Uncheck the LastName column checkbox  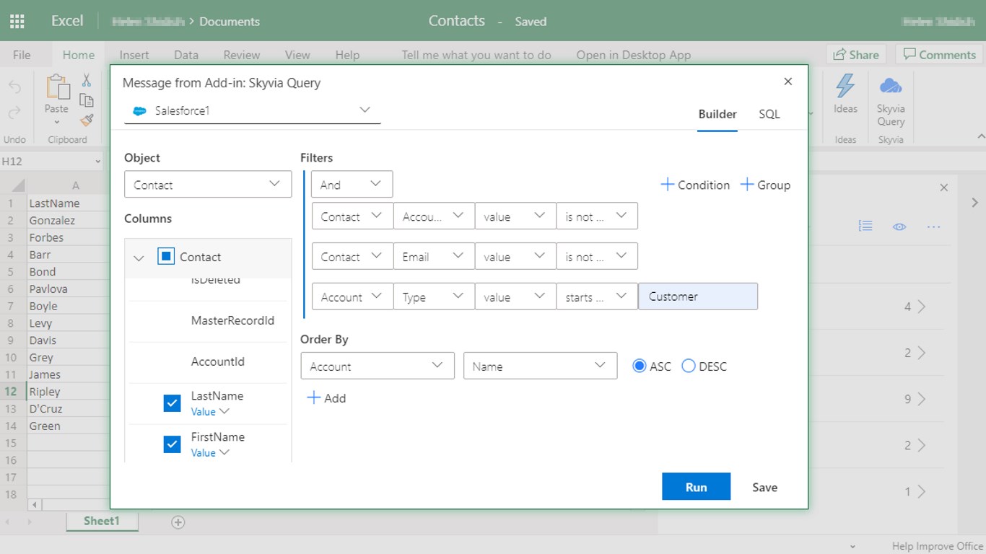click(172, 403)
